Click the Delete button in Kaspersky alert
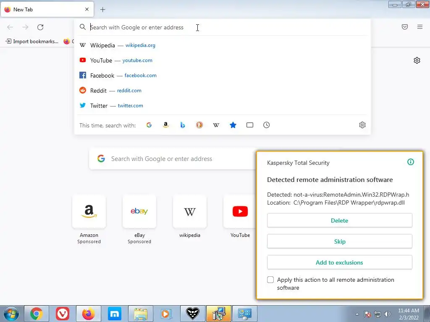The height and width of the screenshot is (322, 430). [x=339, y=221]
